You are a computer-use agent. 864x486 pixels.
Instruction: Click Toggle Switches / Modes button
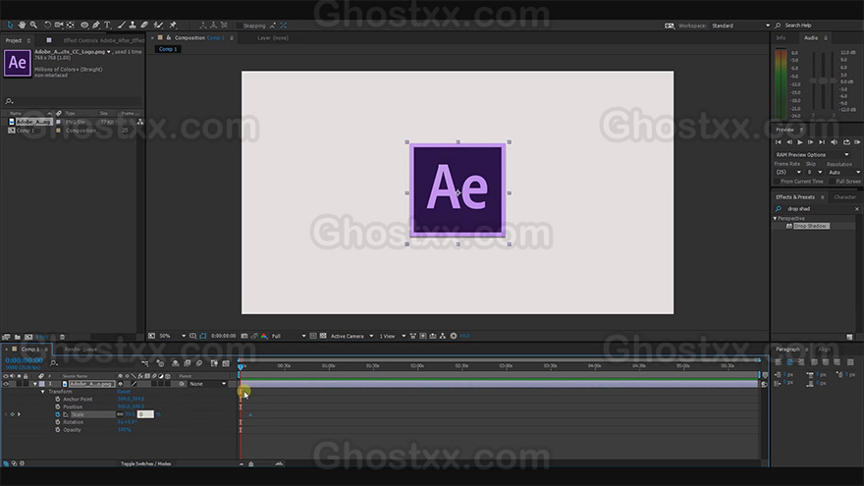click(146, 464)
